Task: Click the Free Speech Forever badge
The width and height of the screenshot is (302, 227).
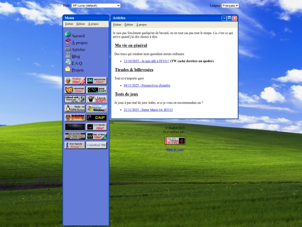Action: (75, 145)
